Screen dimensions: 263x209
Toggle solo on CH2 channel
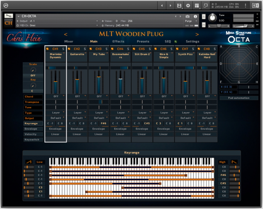coord(85,49)
